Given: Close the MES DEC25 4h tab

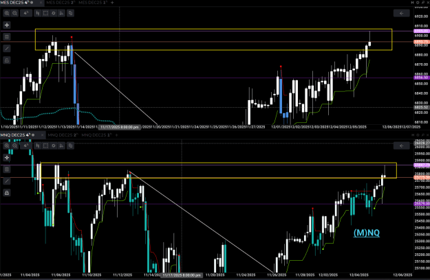Looking at the screenshot, I should point(41,3).
